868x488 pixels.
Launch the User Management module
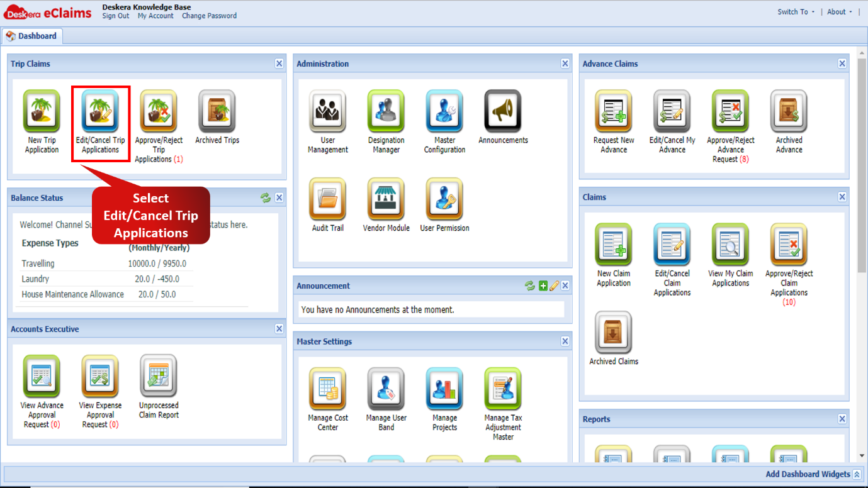point(327,111)
